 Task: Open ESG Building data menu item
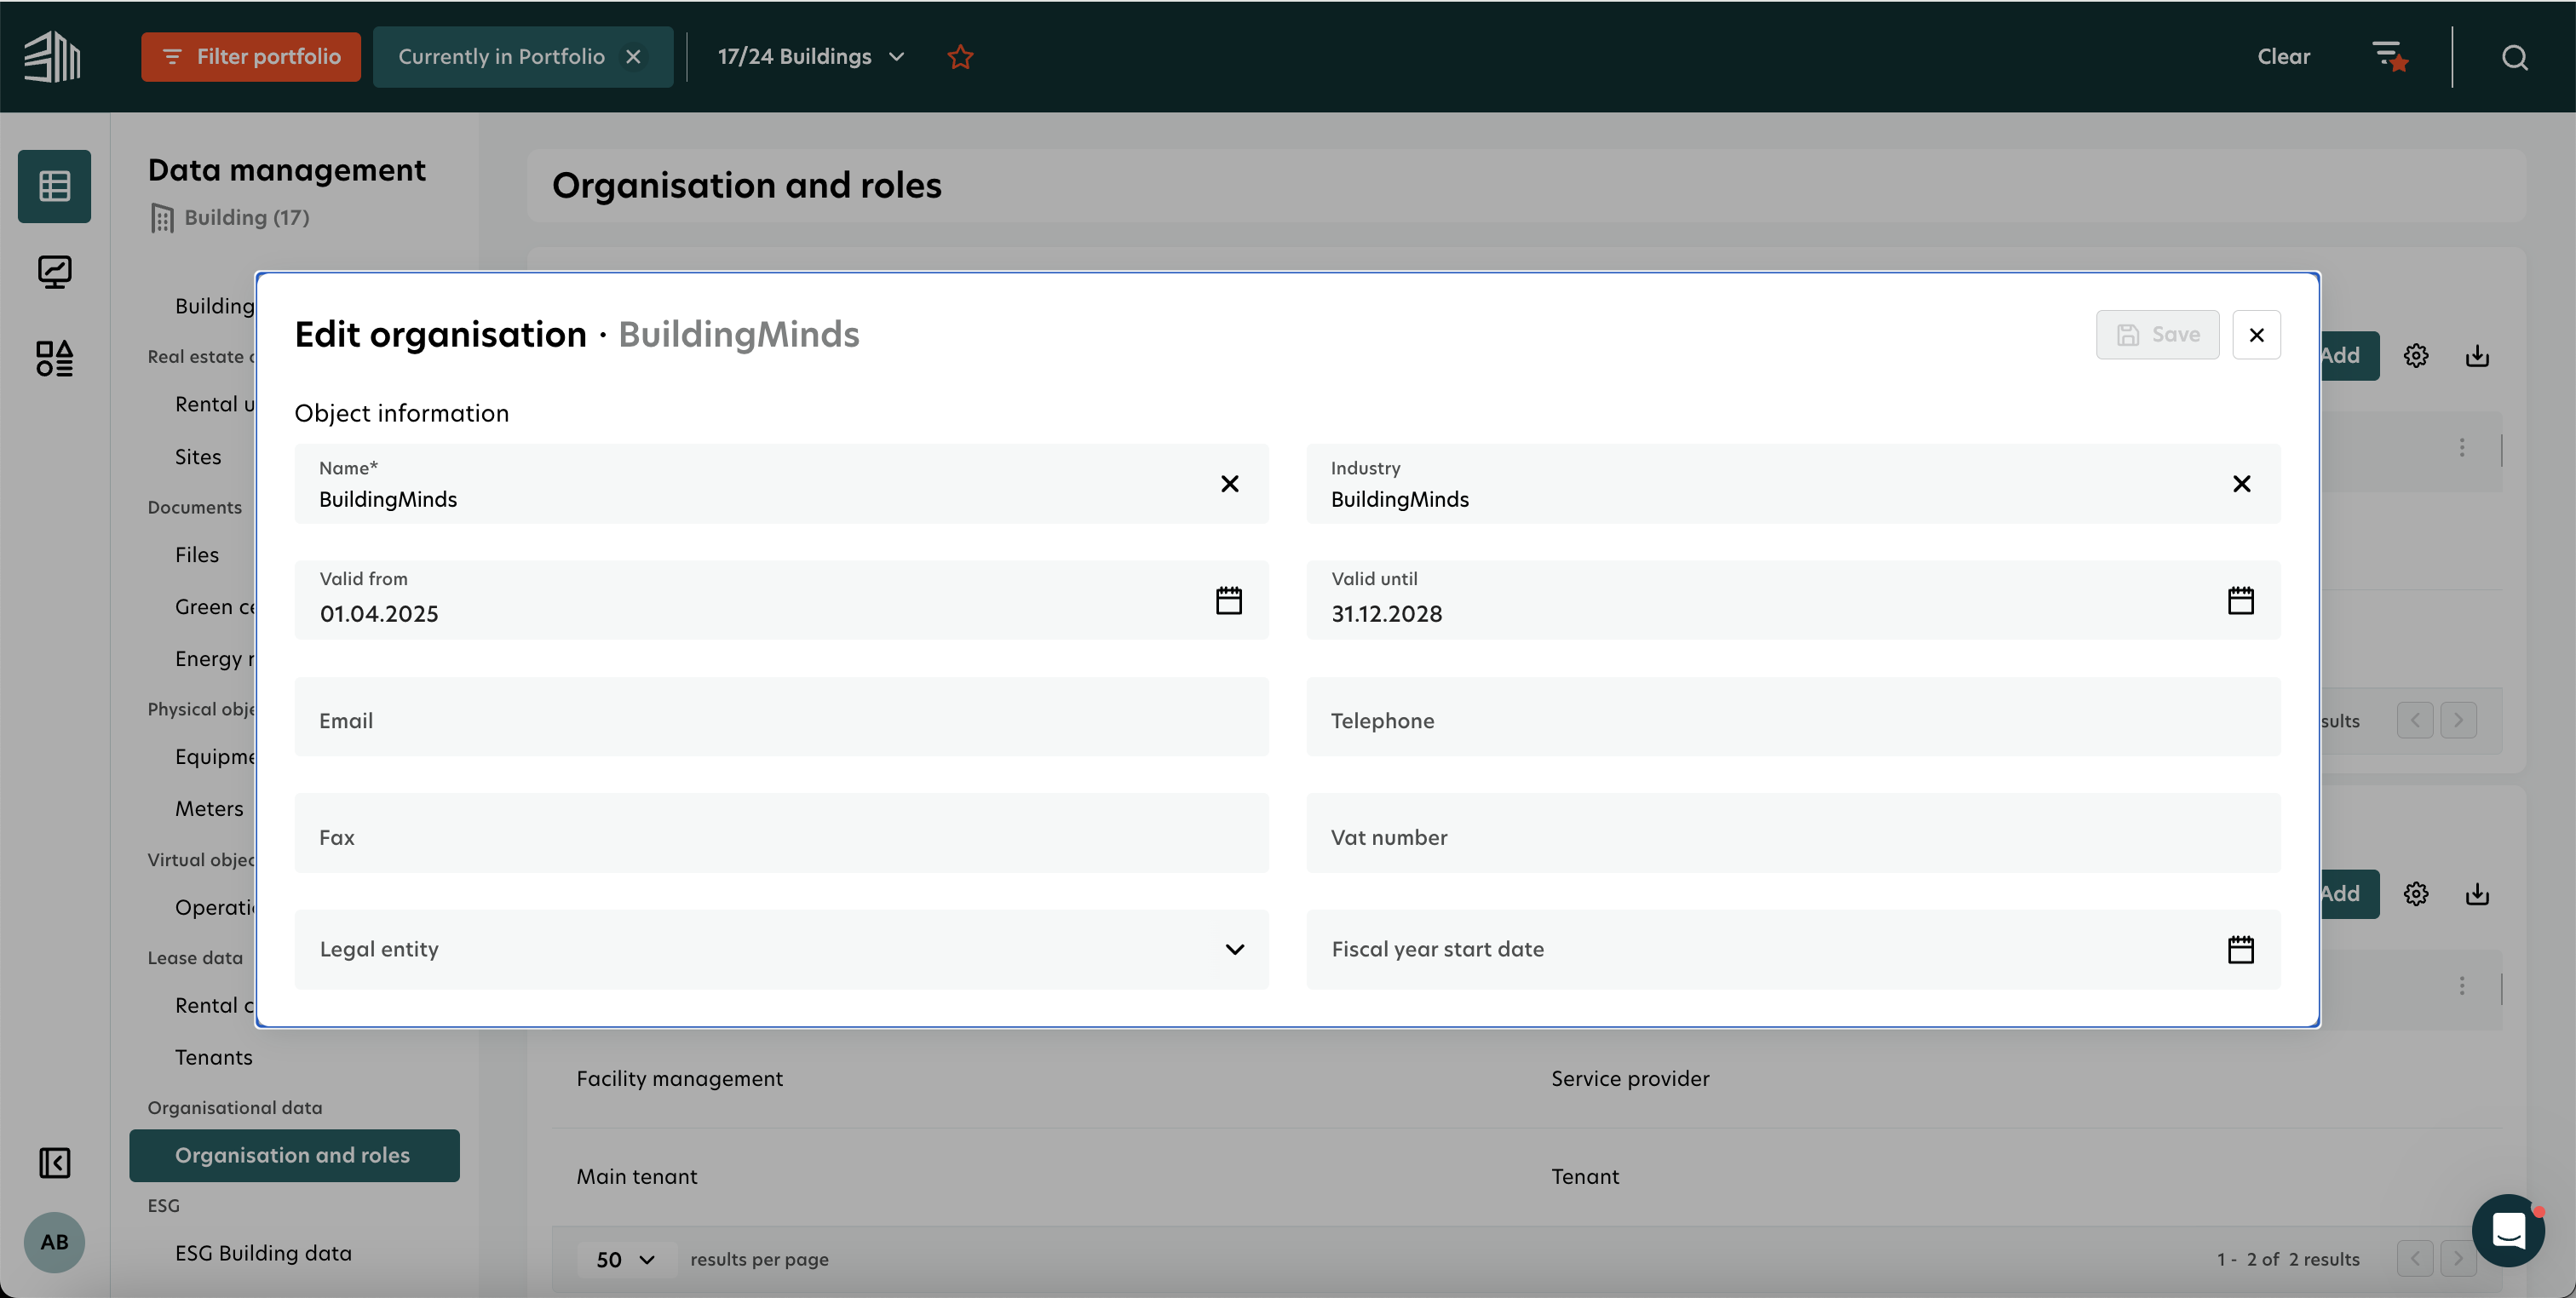(263, 1253)
